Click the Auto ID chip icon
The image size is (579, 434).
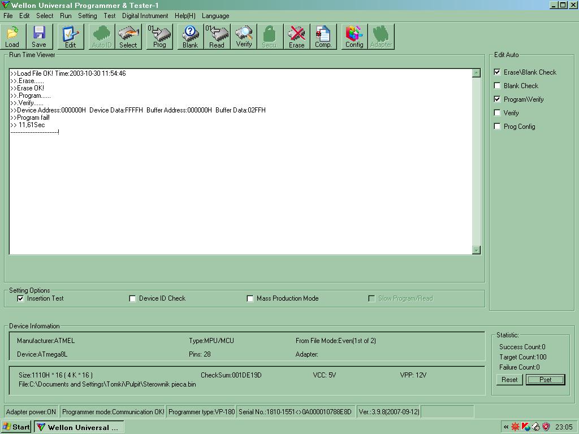point(102,36)
